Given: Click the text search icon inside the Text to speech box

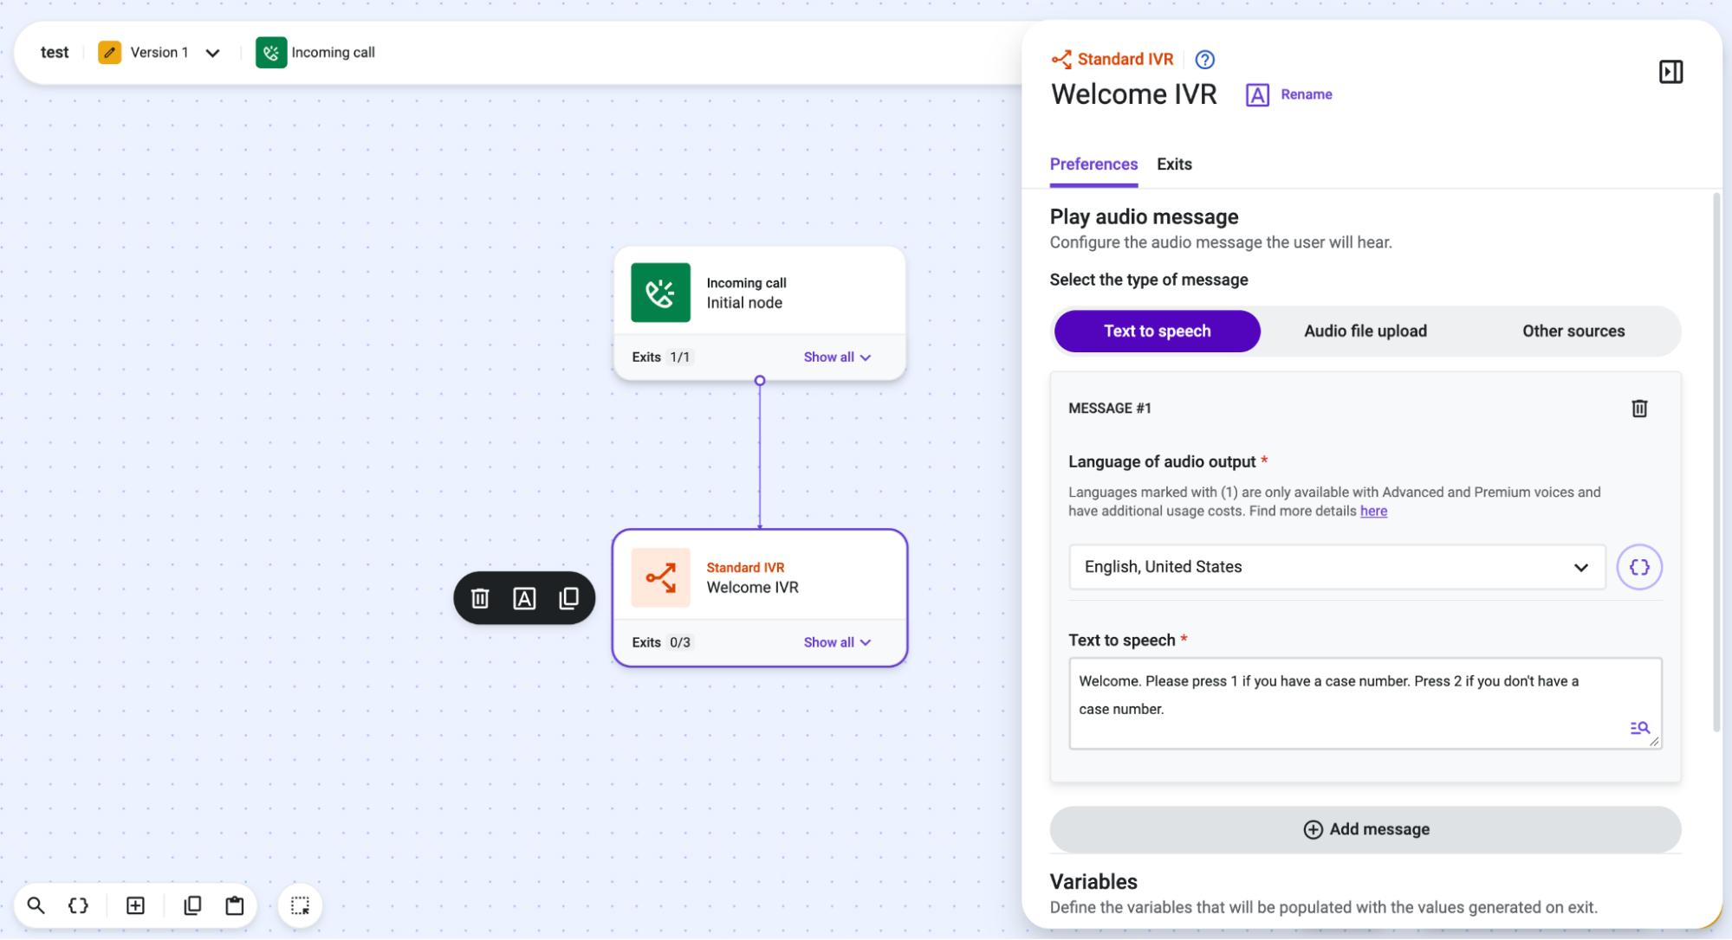Looking at the screenshot, I should tap(1639, 728).
